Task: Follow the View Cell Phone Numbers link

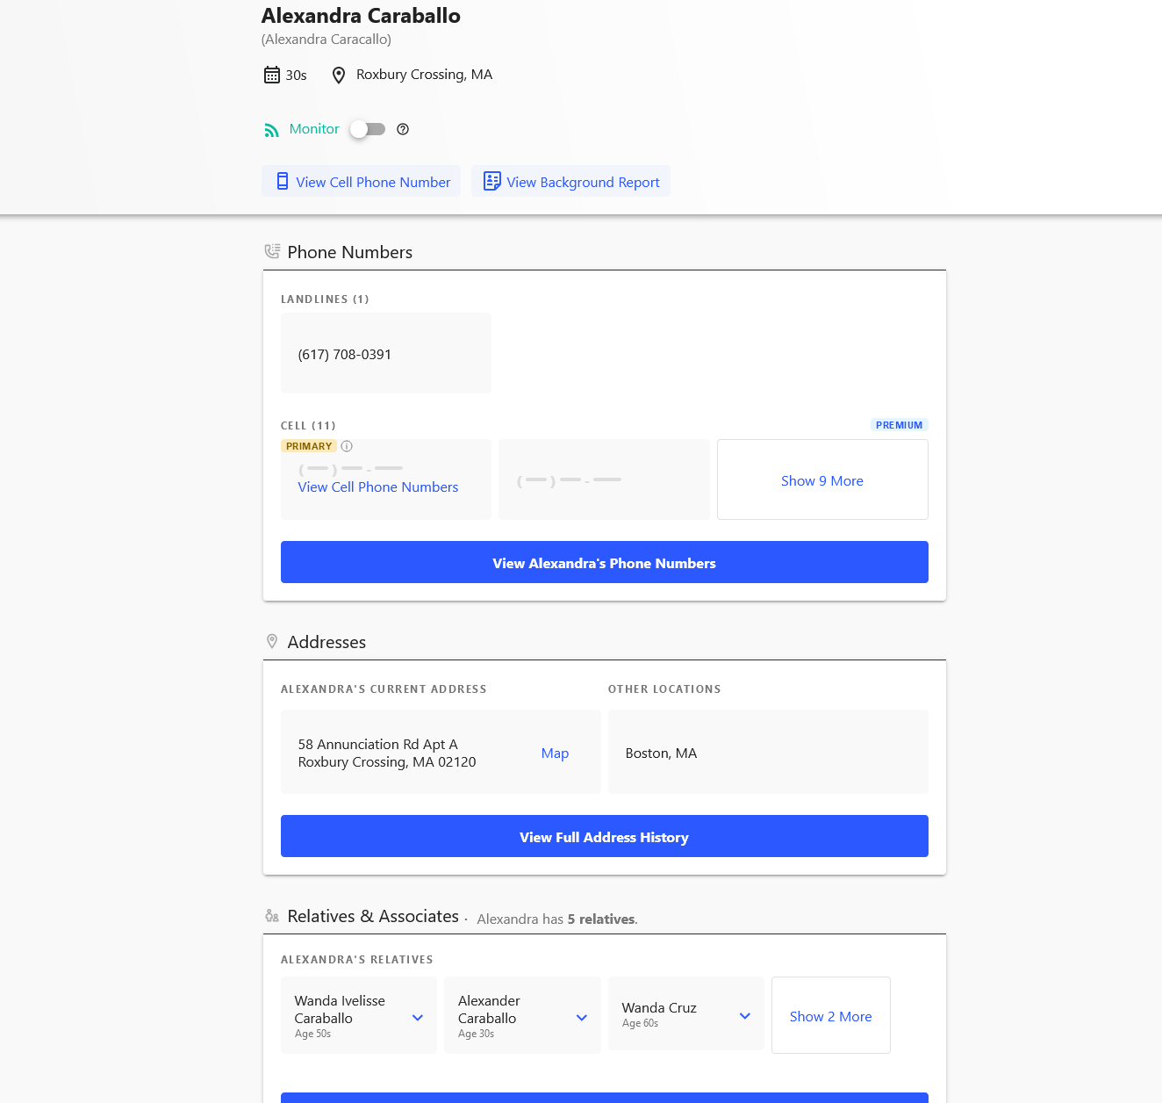Action: (378, 487)
